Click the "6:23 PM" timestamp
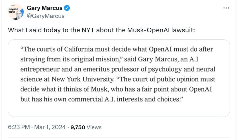Screen dimensions: 247x140 (x=19, y=127)
